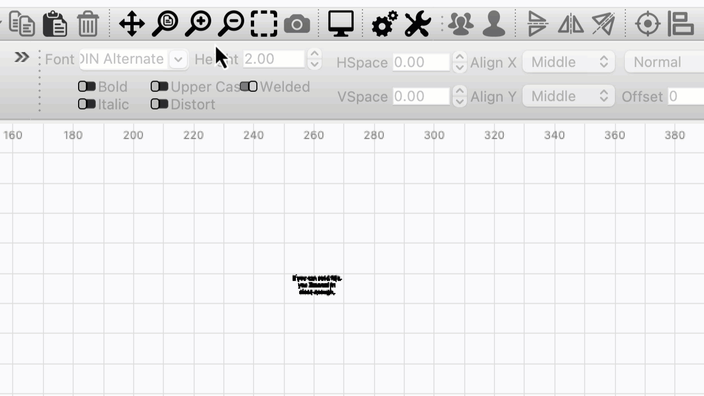
Task: Open the camera capture tool
Action: (x=297, y=24)
